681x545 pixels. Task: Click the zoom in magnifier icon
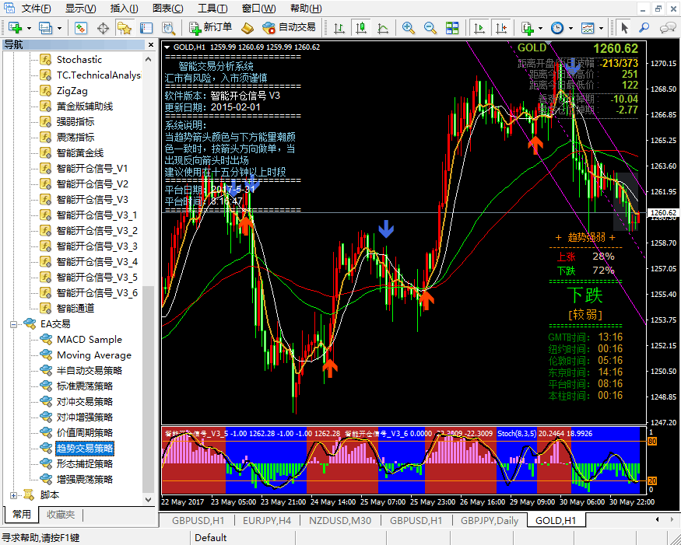point(408,28)
